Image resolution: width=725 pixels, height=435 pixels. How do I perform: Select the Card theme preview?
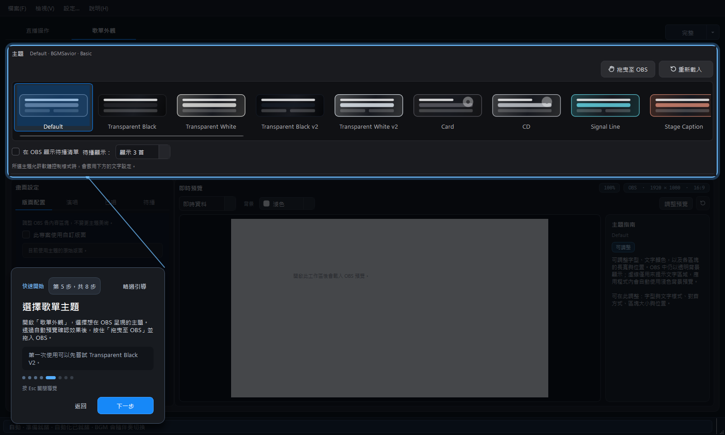[447, 107]
